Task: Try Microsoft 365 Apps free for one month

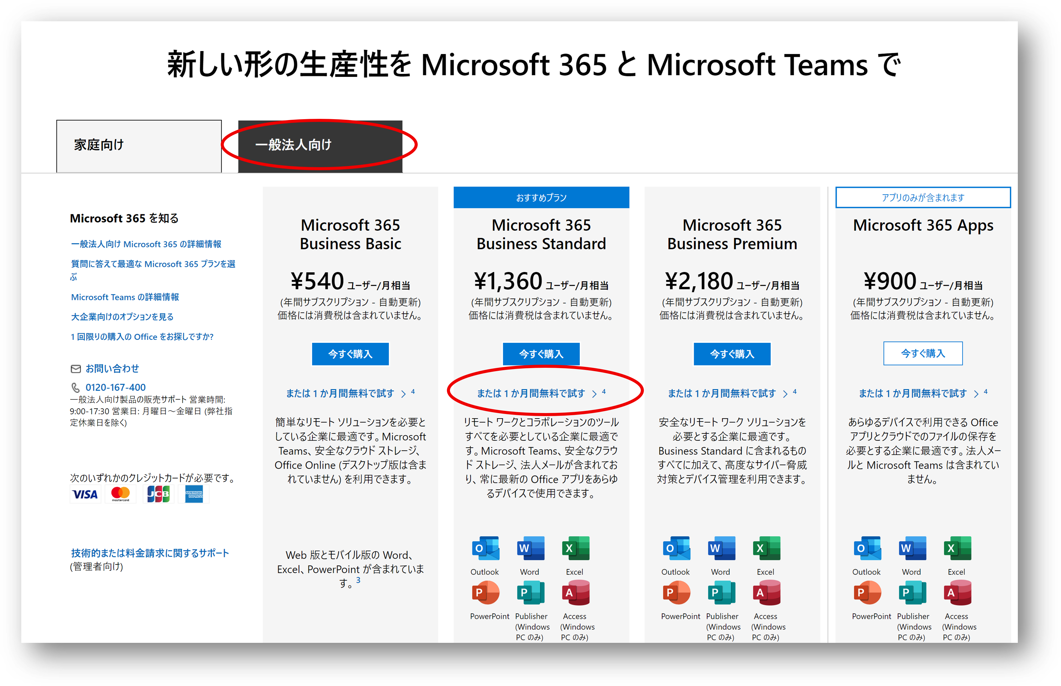Action: [x=913, y=393]
